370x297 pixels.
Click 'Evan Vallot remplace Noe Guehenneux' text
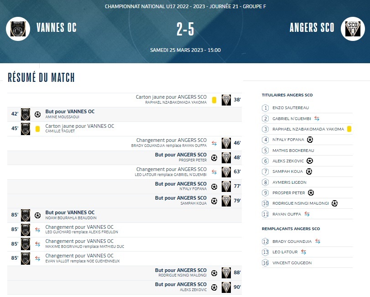coord(83,261)
